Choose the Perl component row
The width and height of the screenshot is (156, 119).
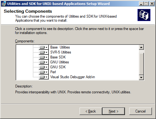[53, 72]
